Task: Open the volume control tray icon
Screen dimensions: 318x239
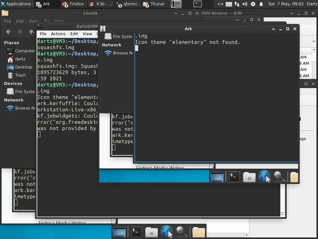Action: coord(245,4)
